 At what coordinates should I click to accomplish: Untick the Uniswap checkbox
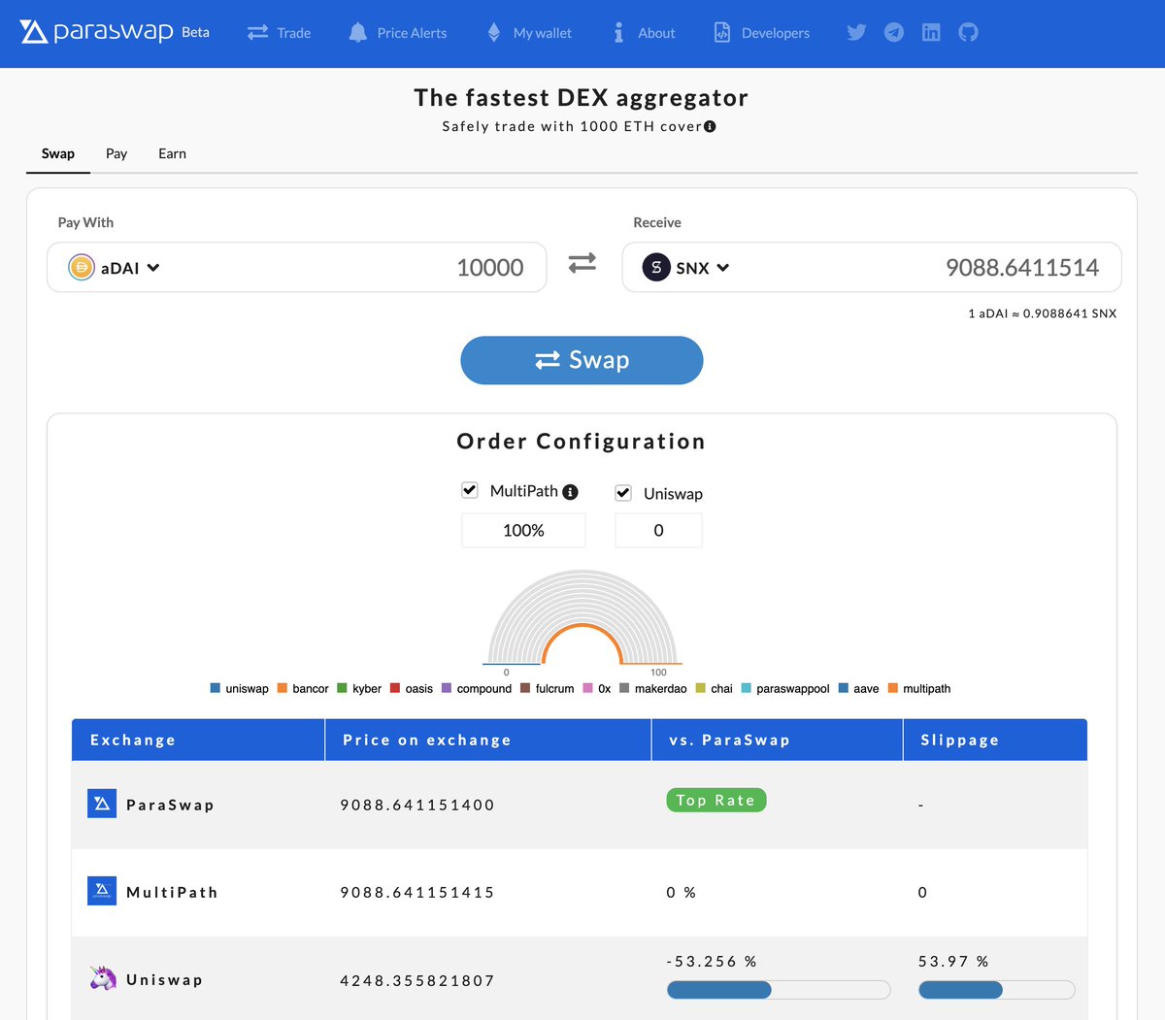[623, 493]
